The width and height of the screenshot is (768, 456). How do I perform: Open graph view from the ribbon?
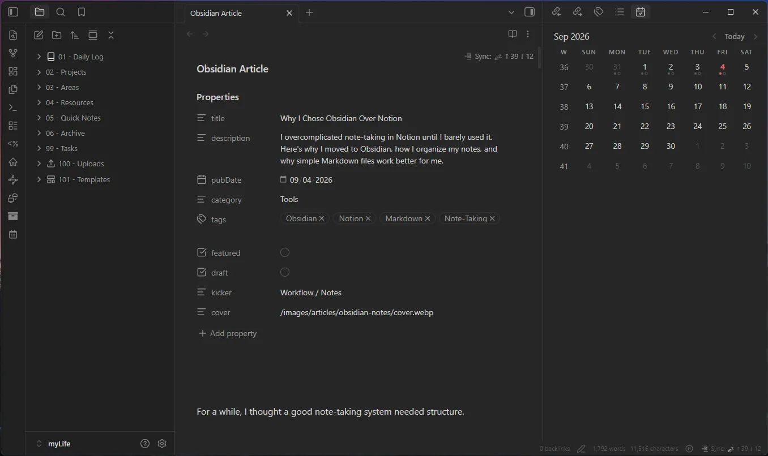pyautogui.click(x=13, y=53)
